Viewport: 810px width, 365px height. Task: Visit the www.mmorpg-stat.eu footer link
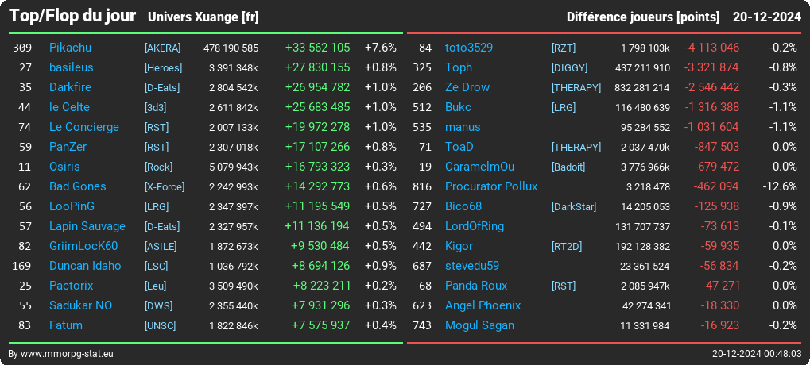[67, 354]
